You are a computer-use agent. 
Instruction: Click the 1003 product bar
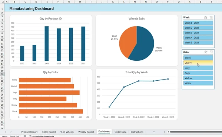click(x=47, y=43)
